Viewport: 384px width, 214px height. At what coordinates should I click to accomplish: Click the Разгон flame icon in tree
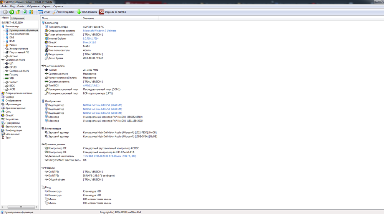[x=7, y=45]
